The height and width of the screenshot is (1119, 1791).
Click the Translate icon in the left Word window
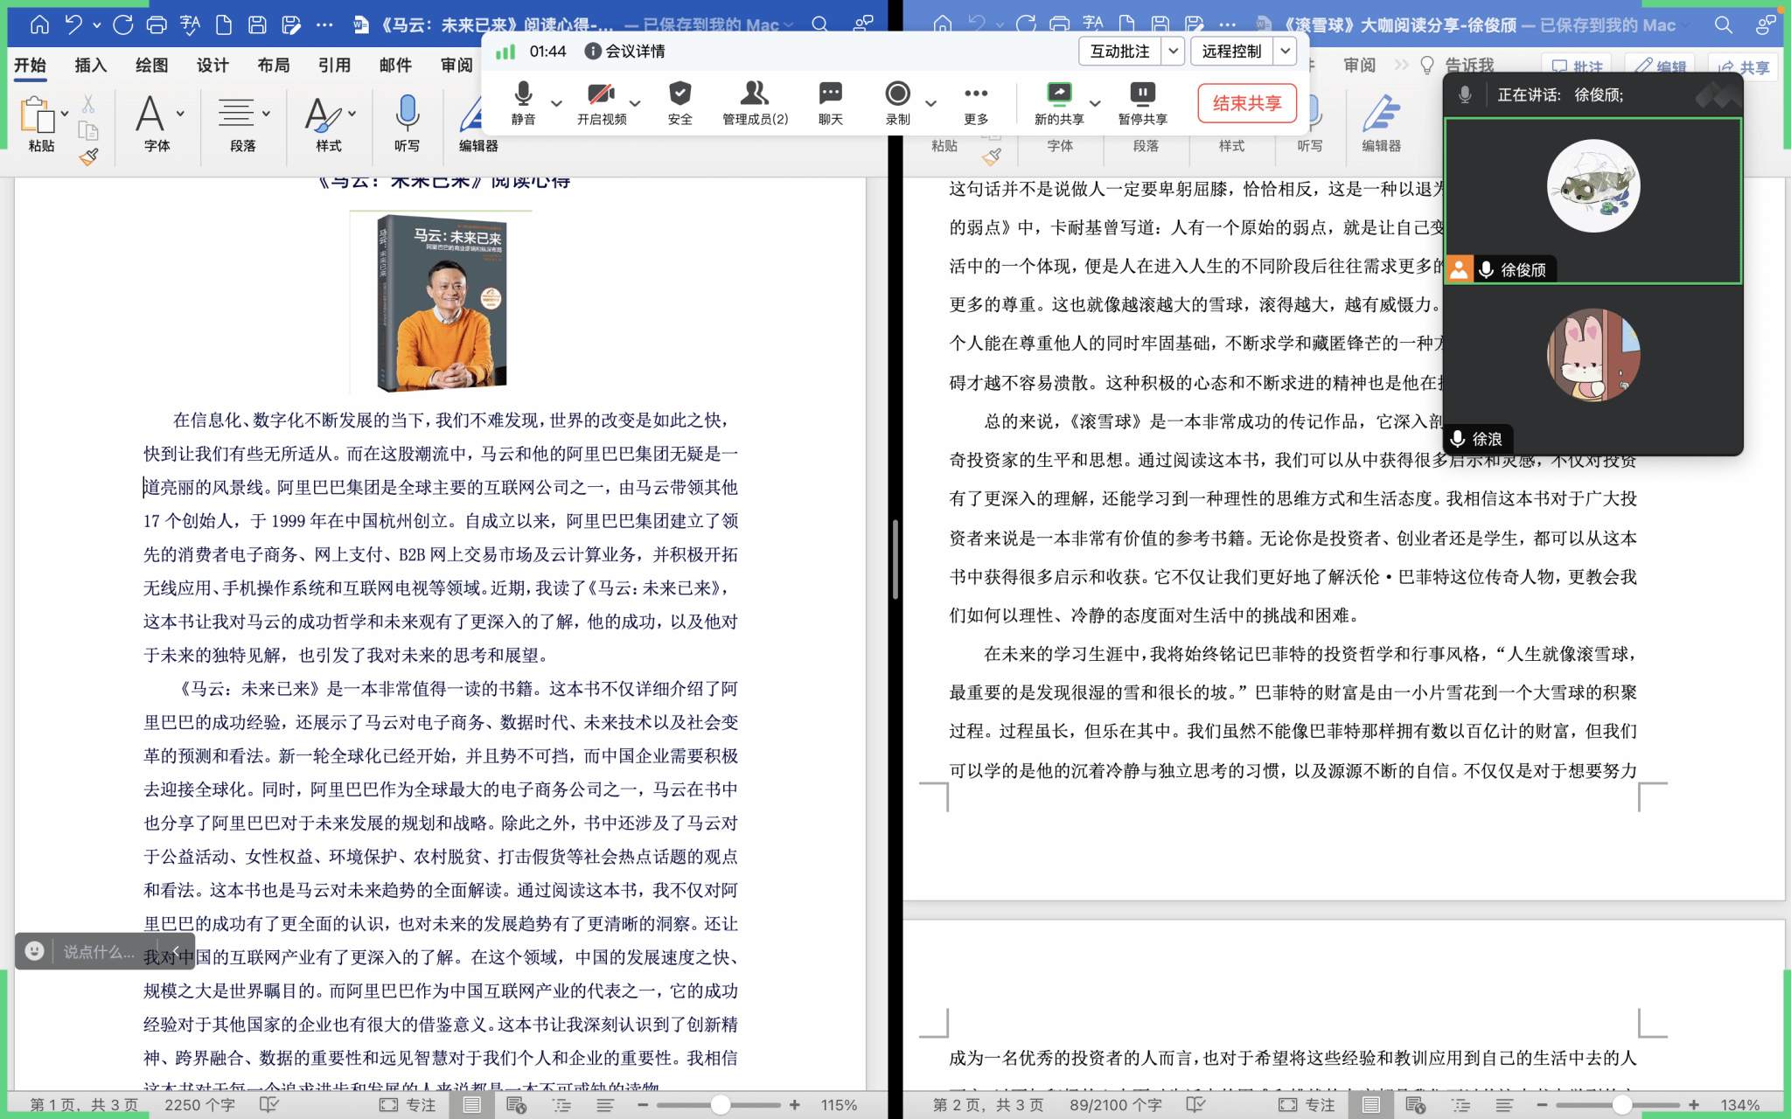(x=190, y=24)
